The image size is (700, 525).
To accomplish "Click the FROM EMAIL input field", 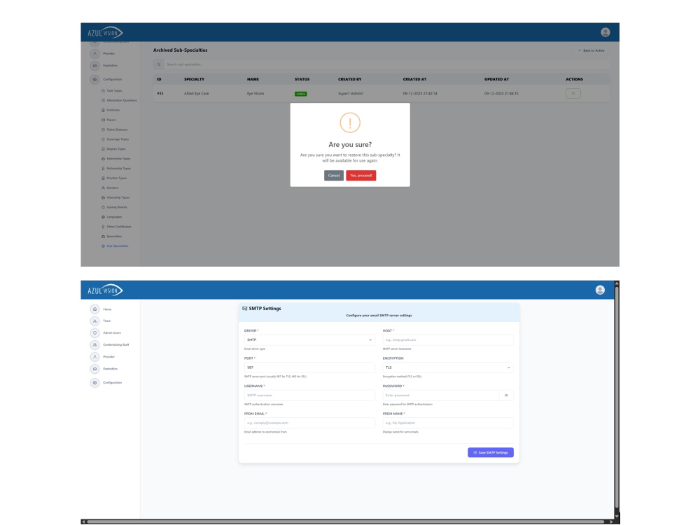I will click(309, 423).
